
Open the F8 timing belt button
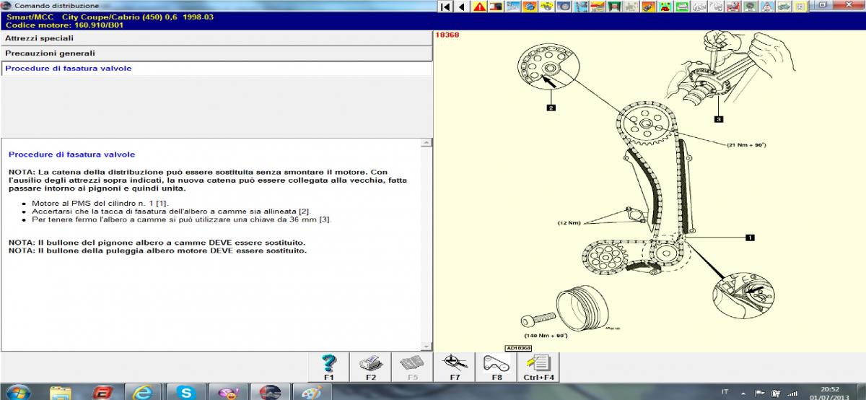[497, 366]
